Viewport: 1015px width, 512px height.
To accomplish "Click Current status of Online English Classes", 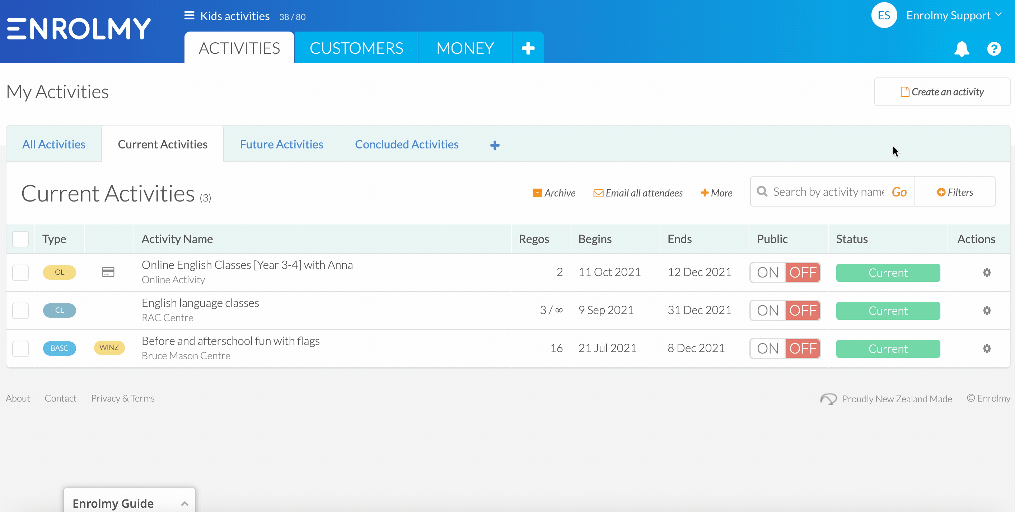I will point(888,273).
